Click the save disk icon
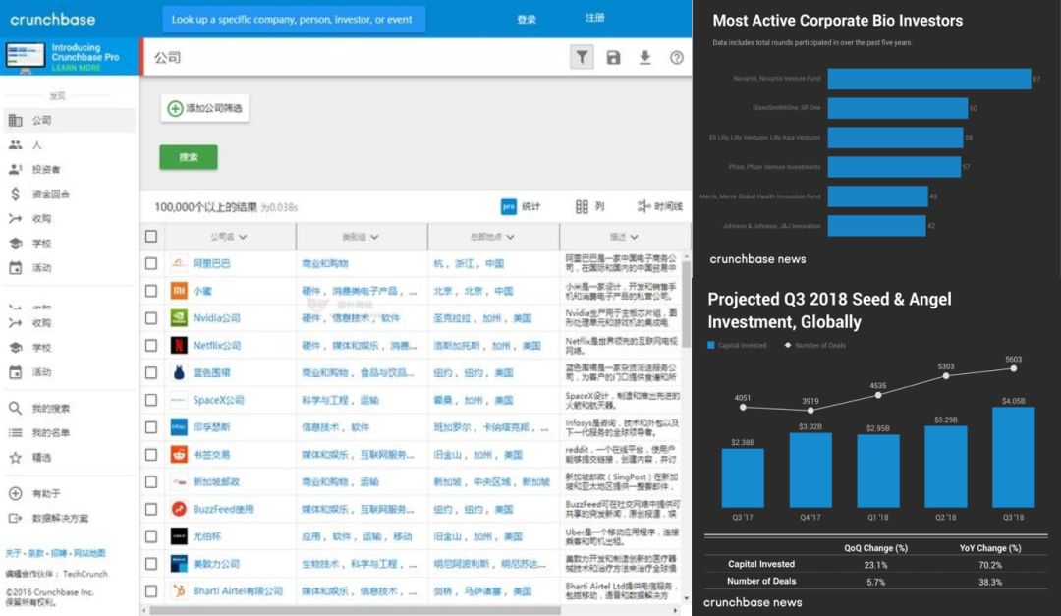This screenshot has height=616, width=1061. 614,58
